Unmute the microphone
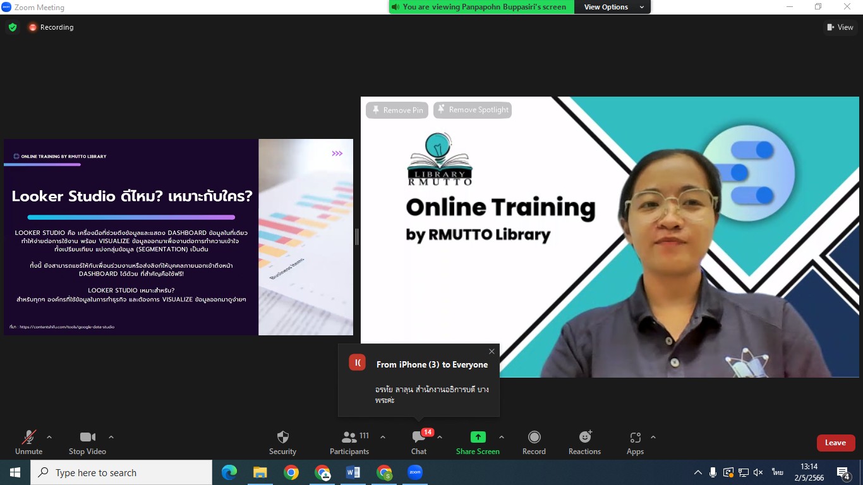 pos(28,442)
